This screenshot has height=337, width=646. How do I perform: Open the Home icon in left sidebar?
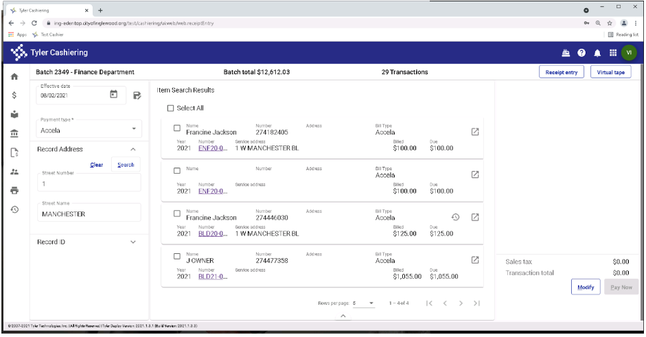pyautogui.click(x=14, y=77)
